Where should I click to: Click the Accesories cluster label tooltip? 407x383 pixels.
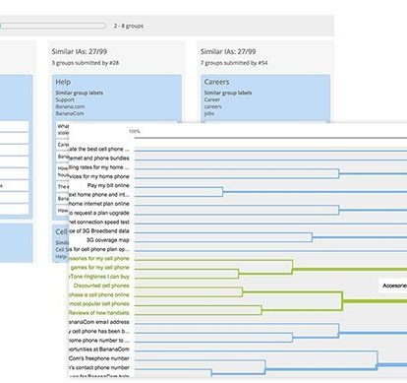tap(393, 286)
